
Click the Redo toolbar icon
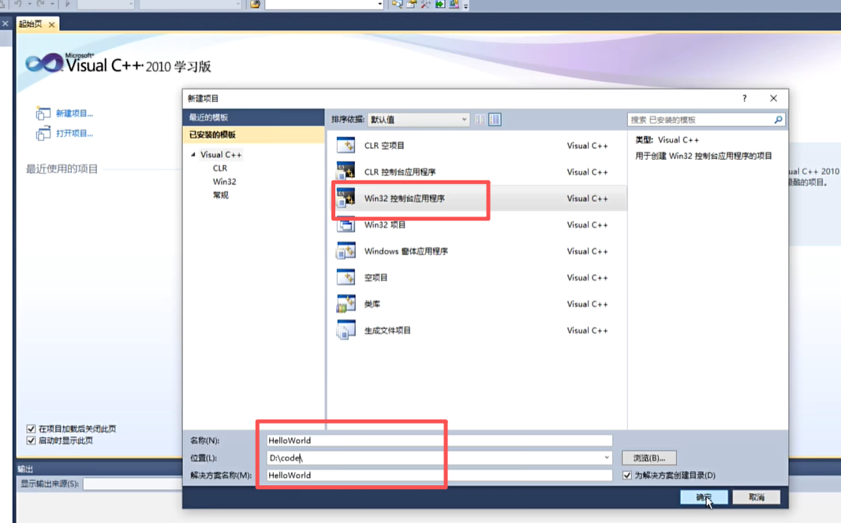pyautogui.click(x=40, y=4)
